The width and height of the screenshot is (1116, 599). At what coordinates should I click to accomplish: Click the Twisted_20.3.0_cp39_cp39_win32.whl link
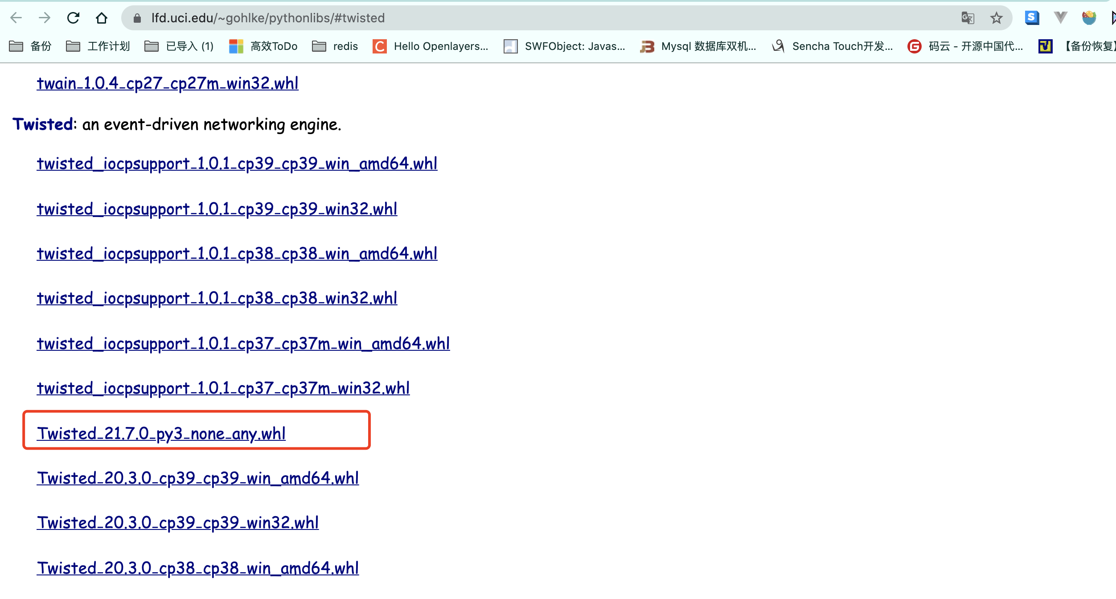pos(178,523)
